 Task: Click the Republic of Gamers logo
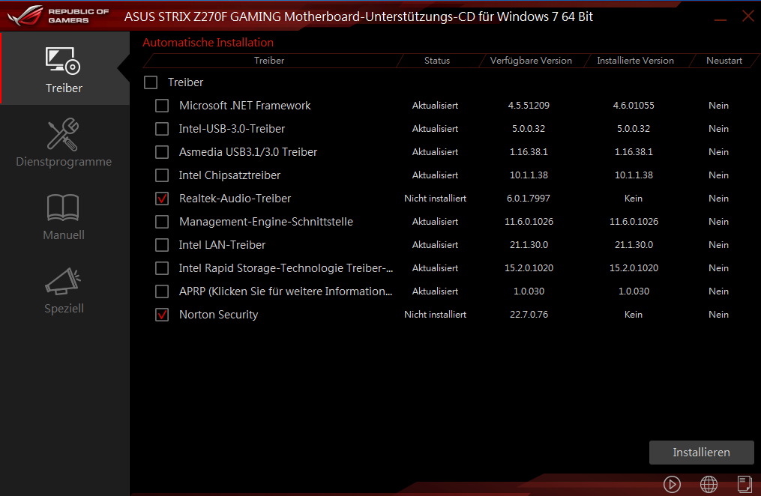pos(58,16)
